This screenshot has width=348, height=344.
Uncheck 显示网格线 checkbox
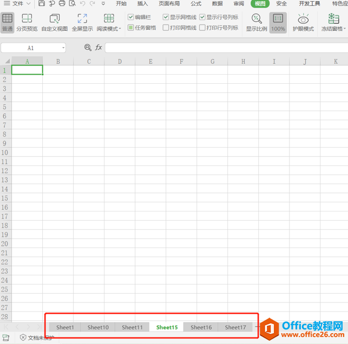point(166,17)
